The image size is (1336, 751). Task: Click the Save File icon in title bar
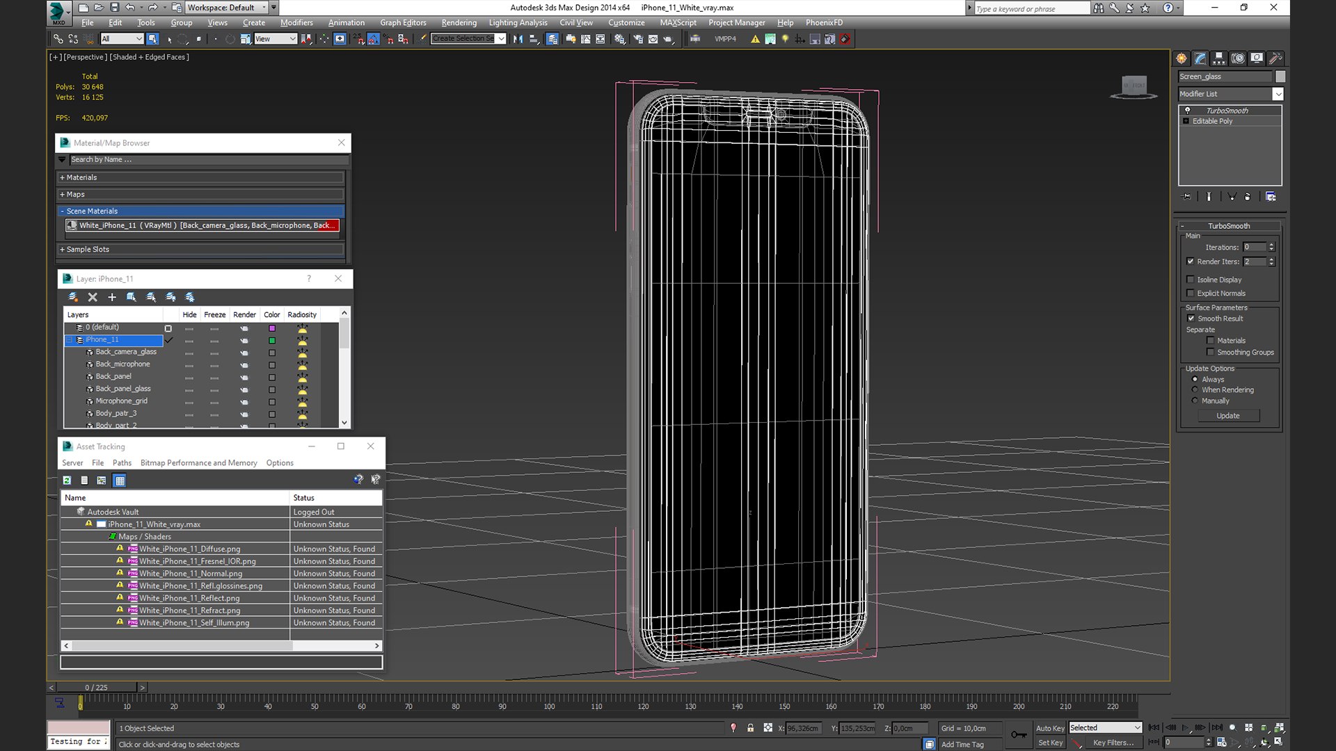click(x=115, y=8)
